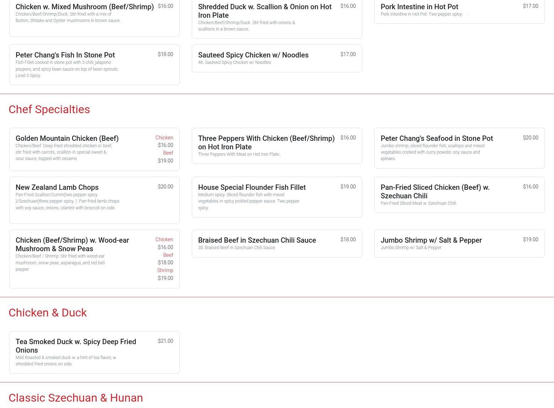Click Pork Intestine in Hot Pot item

[419, 7]
